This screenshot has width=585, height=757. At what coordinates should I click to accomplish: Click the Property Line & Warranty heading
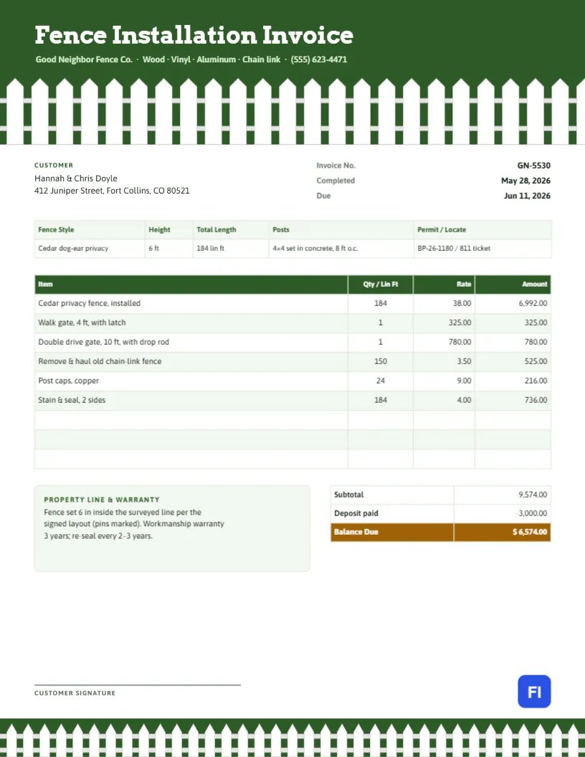[102, 500]
